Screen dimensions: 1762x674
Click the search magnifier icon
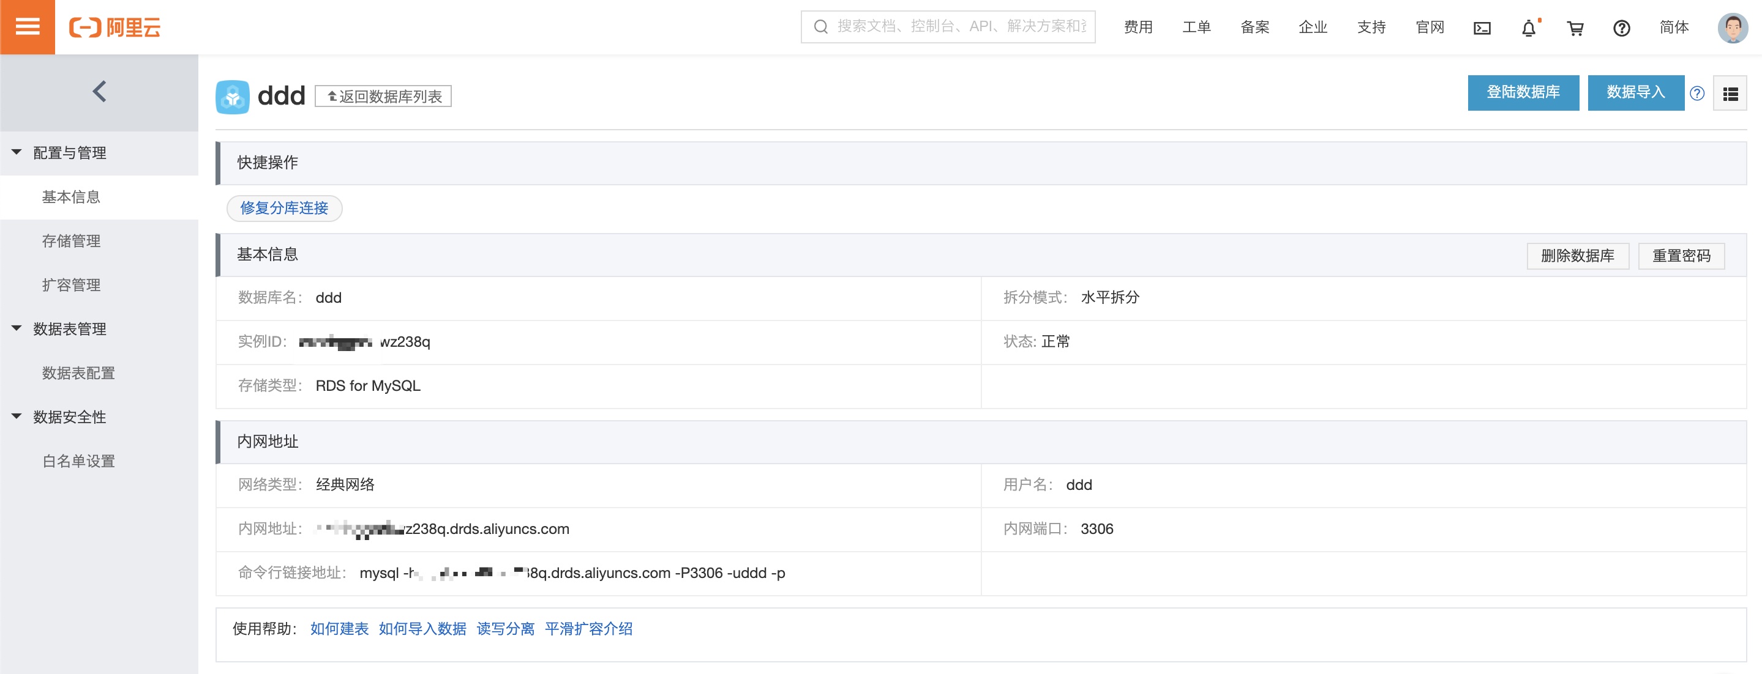pos(820,27)
